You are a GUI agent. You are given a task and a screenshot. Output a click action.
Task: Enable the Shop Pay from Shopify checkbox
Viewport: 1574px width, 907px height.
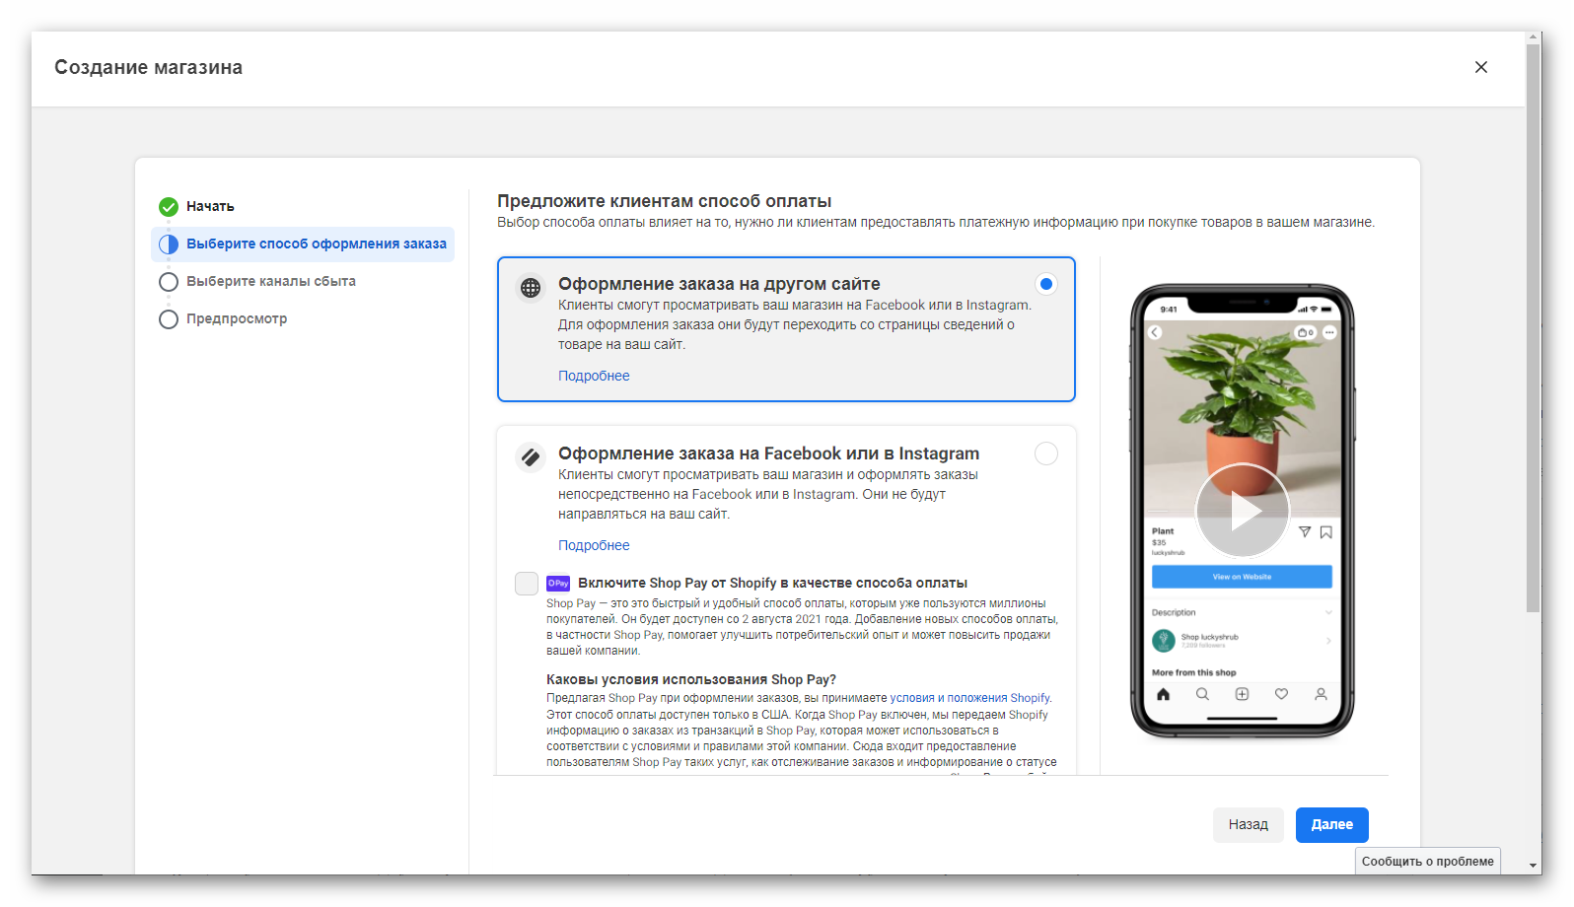pos(527,584)
